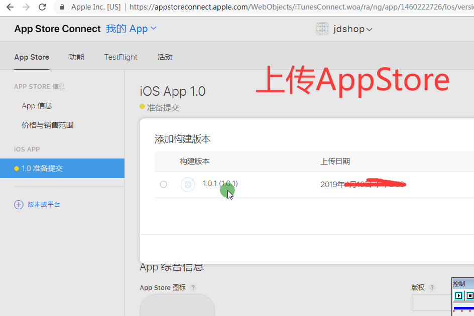Click the build 1.0.1 app icon
This screenshot has width=474, height=316.
coord(188,184)
